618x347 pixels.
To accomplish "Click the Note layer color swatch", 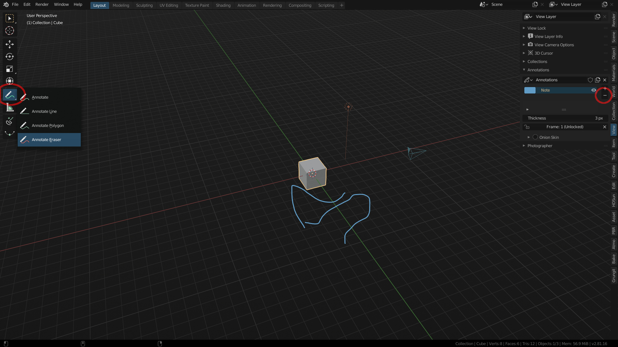I will [x=530, y=90].
